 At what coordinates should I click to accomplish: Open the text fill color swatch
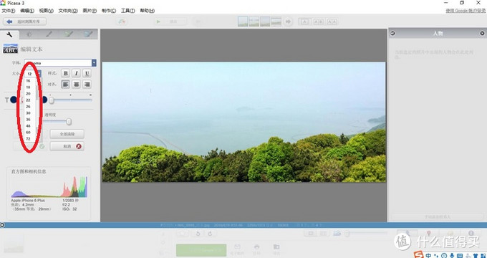click(x=14, y=100)
